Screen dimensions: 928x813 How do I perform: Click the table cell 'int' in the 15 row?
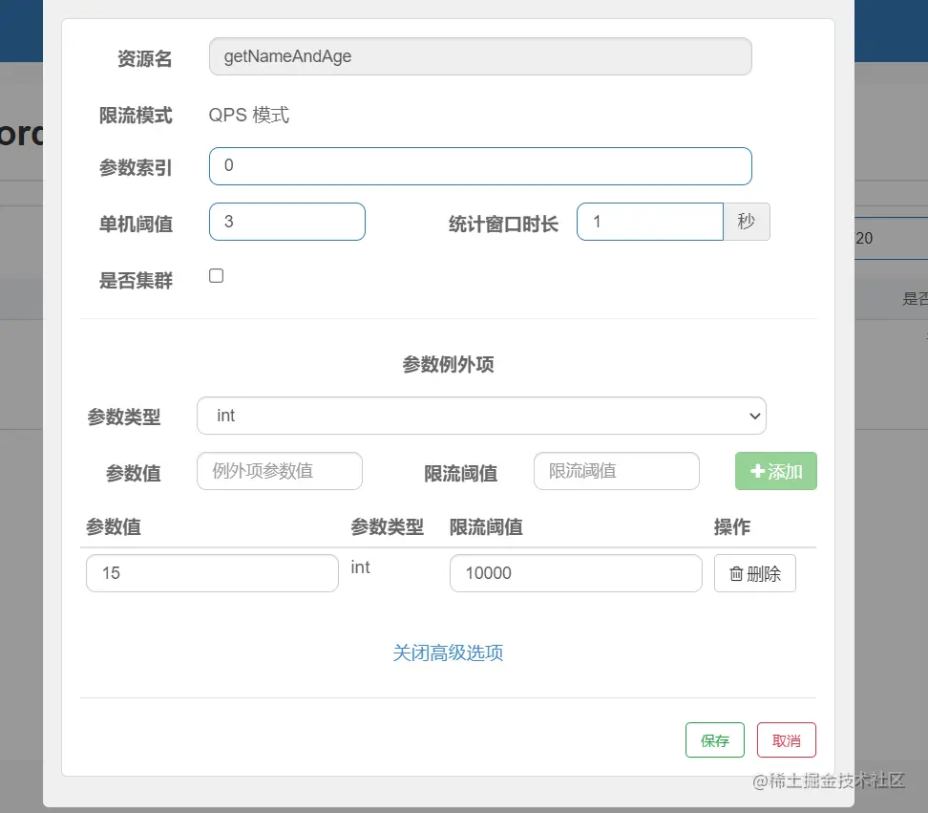pos(360,567)
